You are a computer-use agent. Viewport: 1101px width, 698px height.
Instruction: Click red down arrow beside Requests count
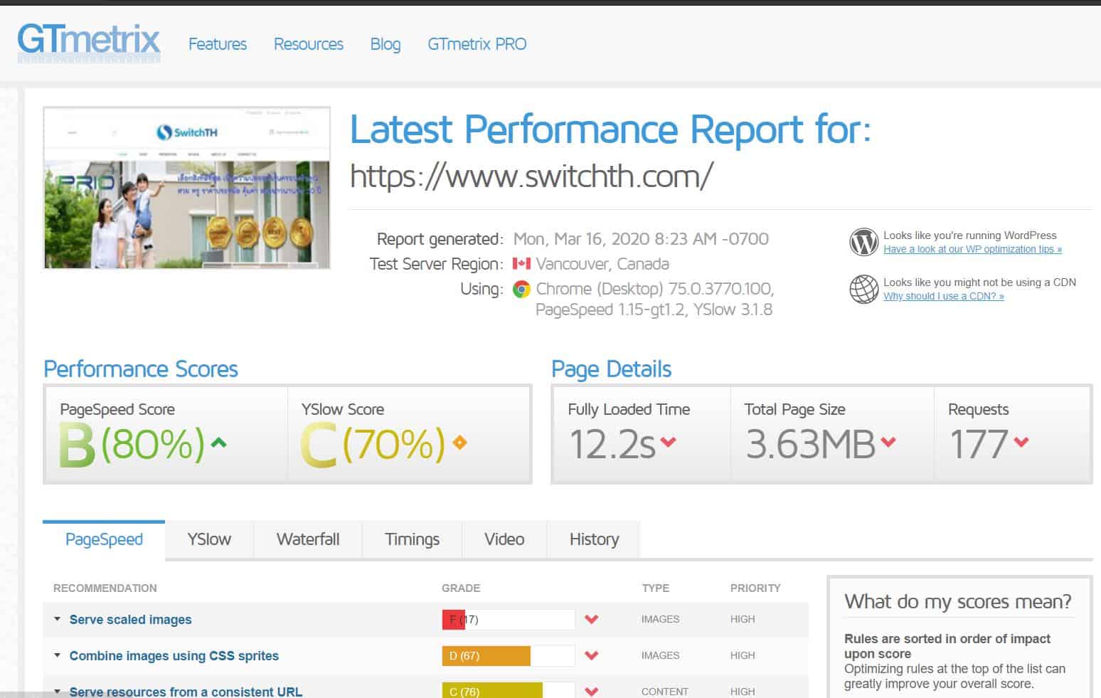coord(1021,443)
